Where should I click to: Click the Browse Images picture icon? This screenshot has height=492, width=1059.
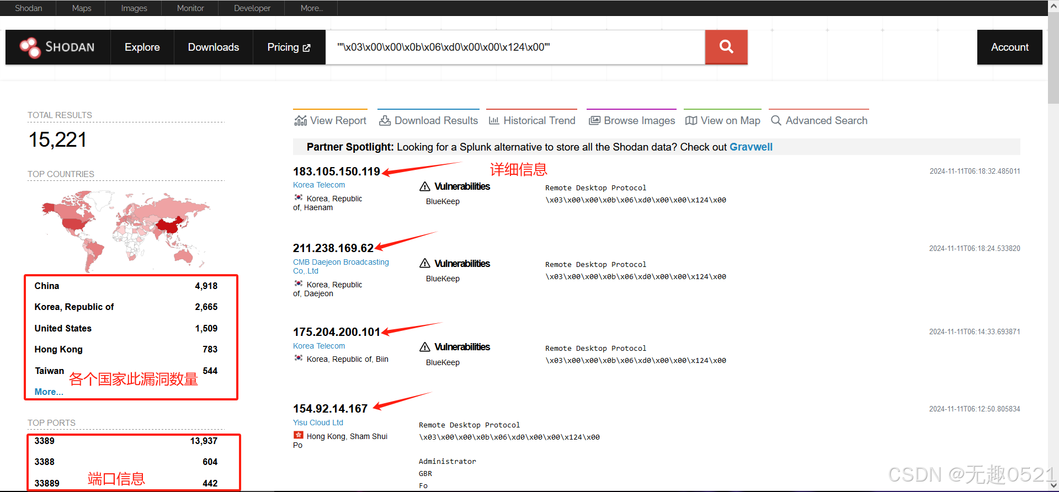tap(594, 120)
